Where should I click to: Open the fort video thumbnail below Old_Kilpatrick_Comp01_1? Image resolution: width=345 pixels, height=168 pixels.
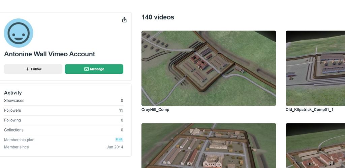tap(315, 146)
